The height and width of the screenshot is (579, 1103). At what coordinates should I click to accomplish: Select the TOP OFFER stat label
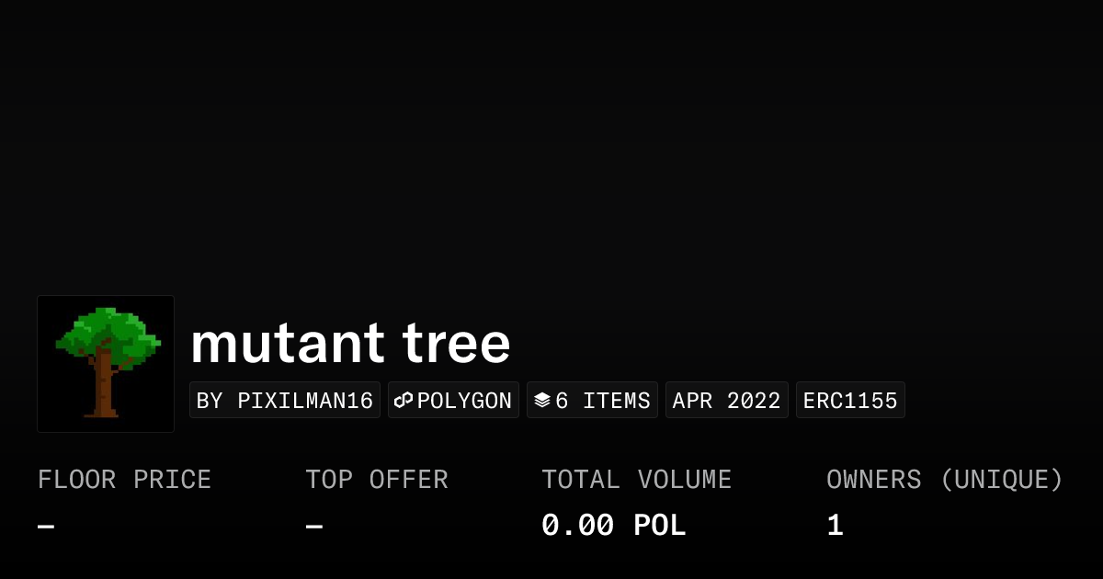click(x=377, y=480)
